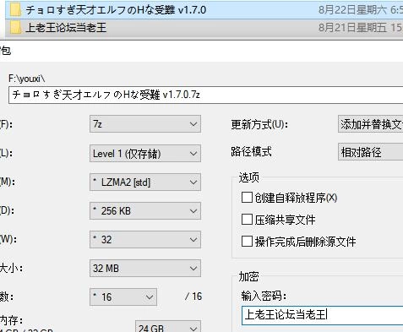The image size is (403, 332).
Task: Open the 路径模式 dropdown showing 相对路径
Action: [370, 152]
